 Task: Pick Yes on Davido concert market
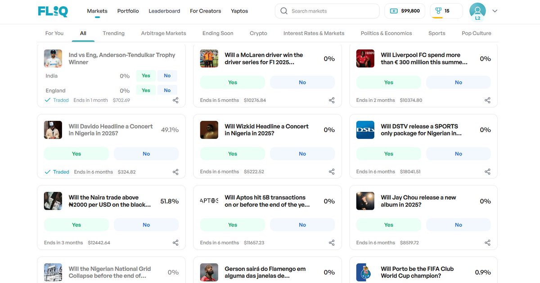pos(76,154)
